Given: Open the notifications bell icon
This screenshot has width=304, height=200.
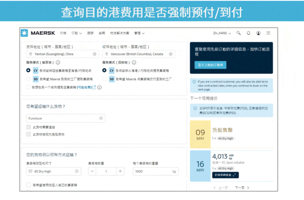Looking at the screenshot, I should (248, 33).
